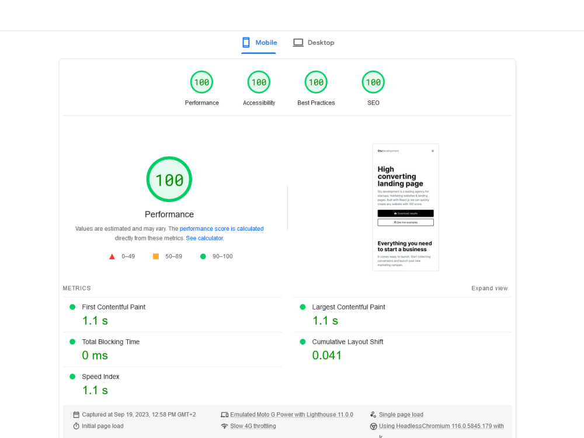Click the green dot beside Speed Index
This screenshot has width=584, height=438.
pyautogui.click(x=72, y=377)
